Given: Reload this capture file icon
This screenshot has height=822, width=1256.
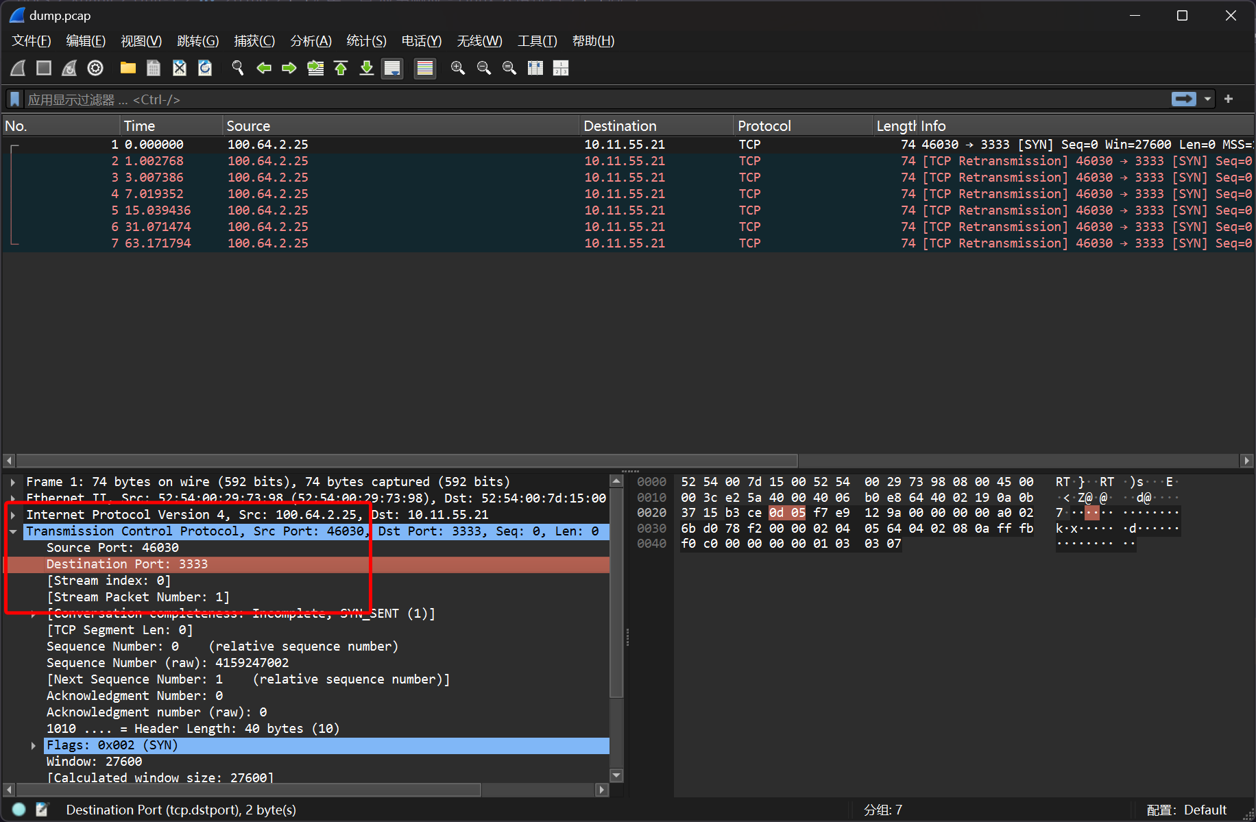Looking at the screenshot, I should coord(205,68).
